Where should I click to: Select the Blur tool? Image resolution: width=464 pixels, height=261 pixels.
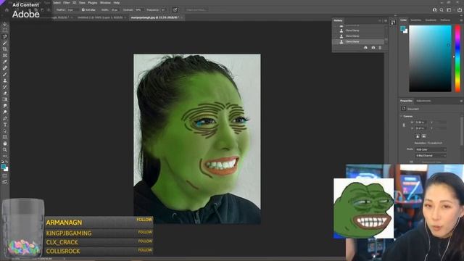coord(5,106)
